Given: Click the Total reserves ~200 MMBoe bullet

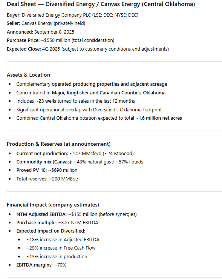Looking at the screenshot, I should (47, 179).
